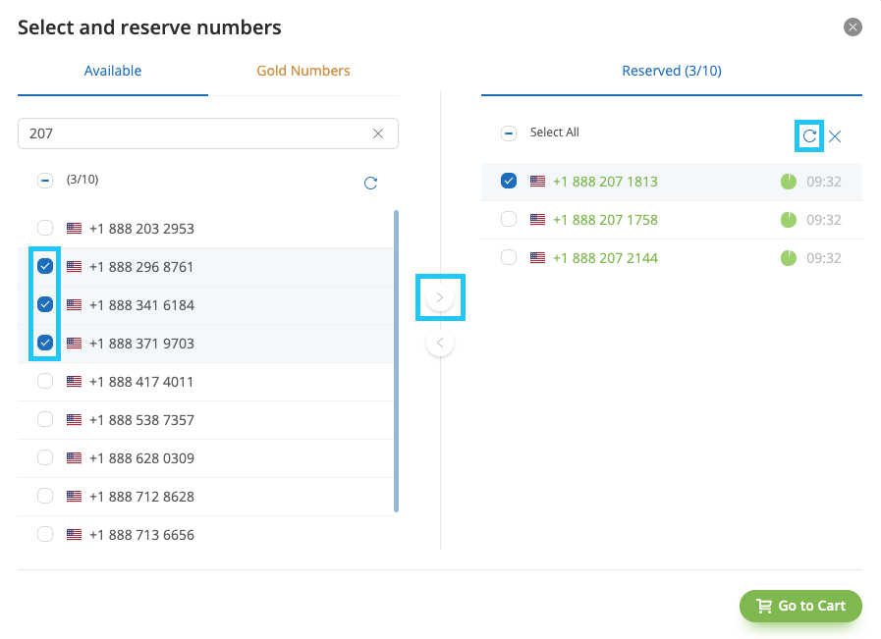
Task: Check reserved number +1 888 207 1758
Action: [509, 219]
